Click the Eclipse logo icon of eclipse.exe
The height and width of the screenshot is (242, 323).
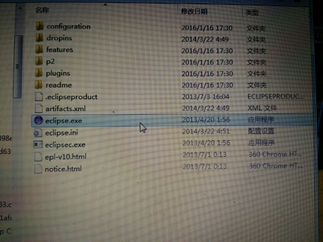tap(39, 120)
